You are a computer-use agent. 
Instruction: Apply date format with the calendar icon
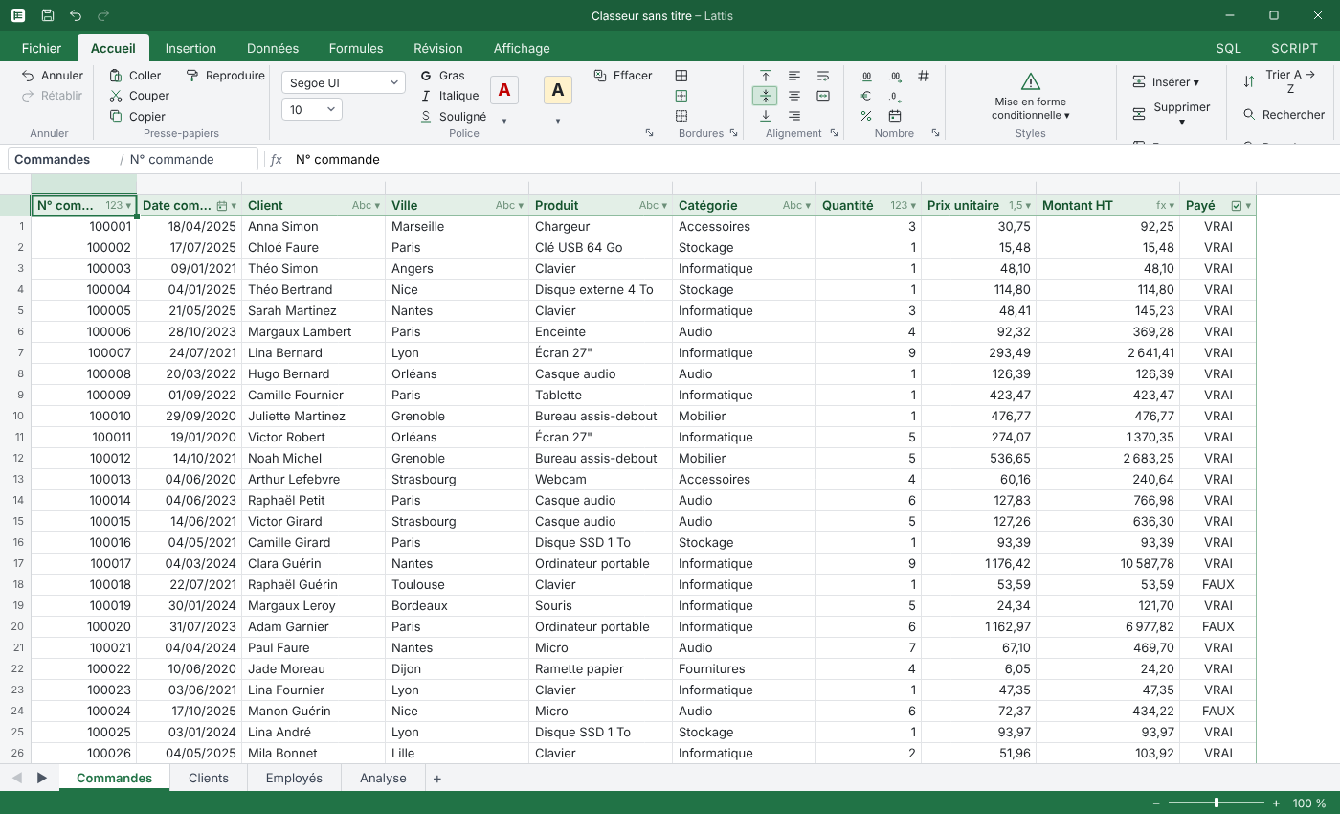click(x=895, y=116)
